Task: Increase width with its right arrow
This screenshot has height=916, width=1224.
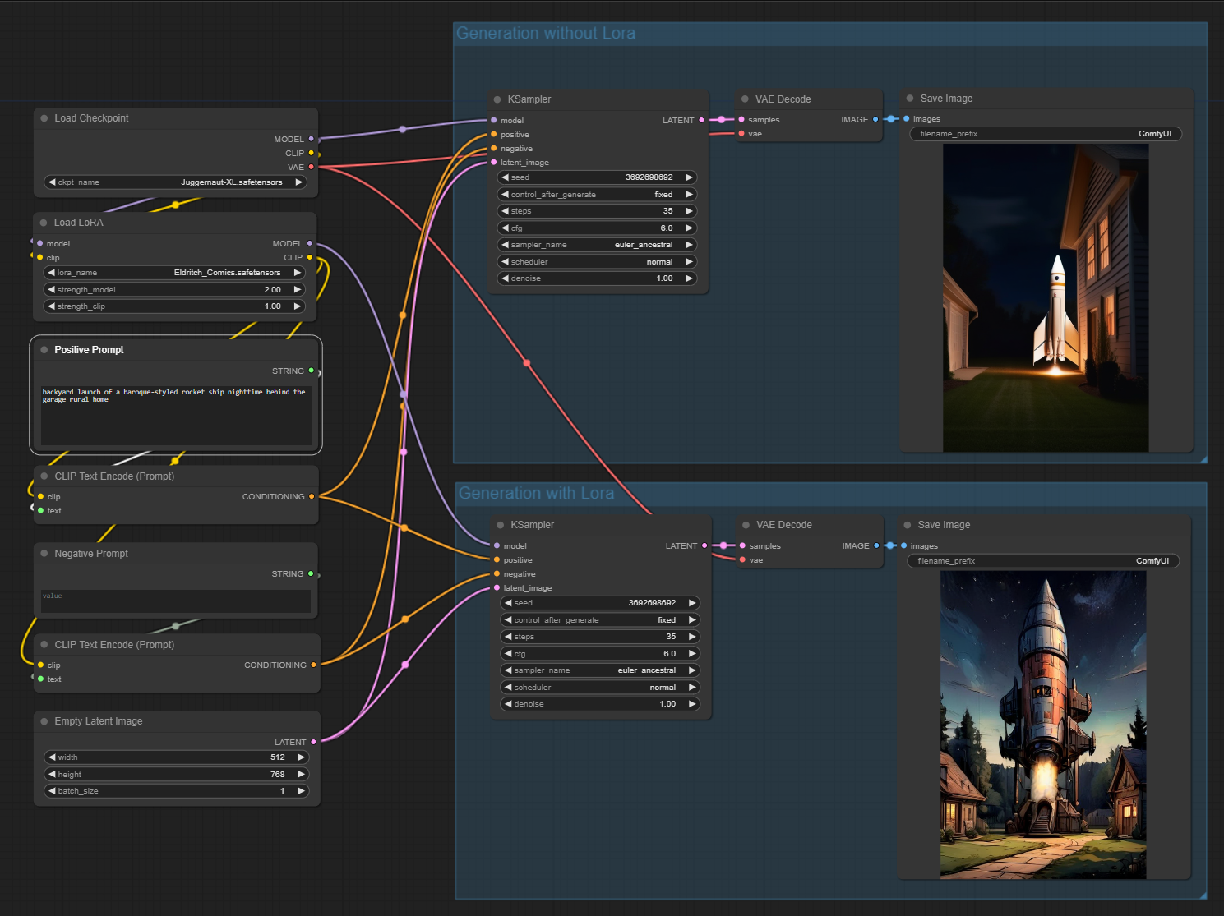Action: click(301, 757)
